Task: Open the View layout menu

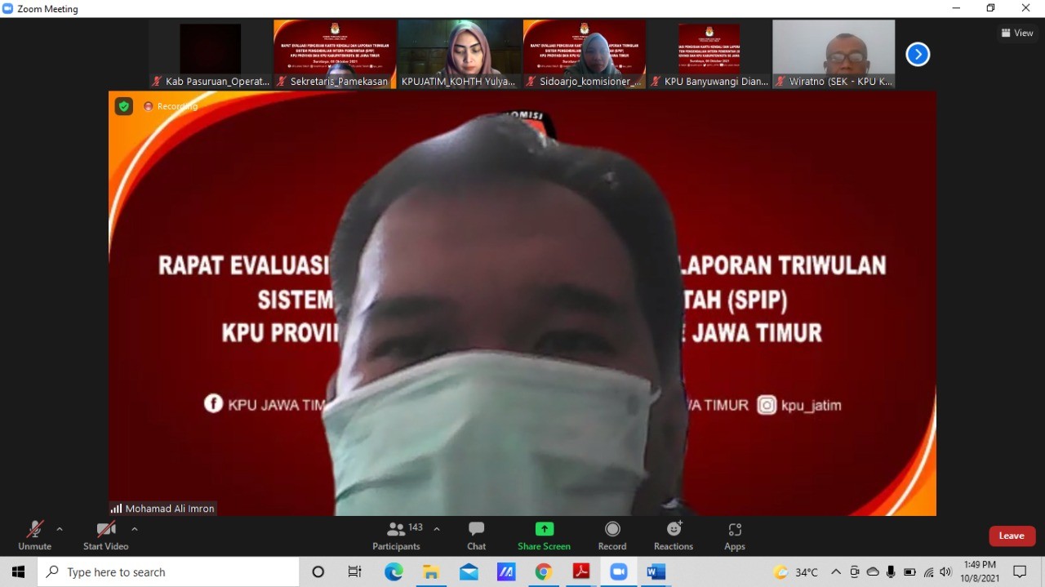Action: click(x=1017, y=33)
